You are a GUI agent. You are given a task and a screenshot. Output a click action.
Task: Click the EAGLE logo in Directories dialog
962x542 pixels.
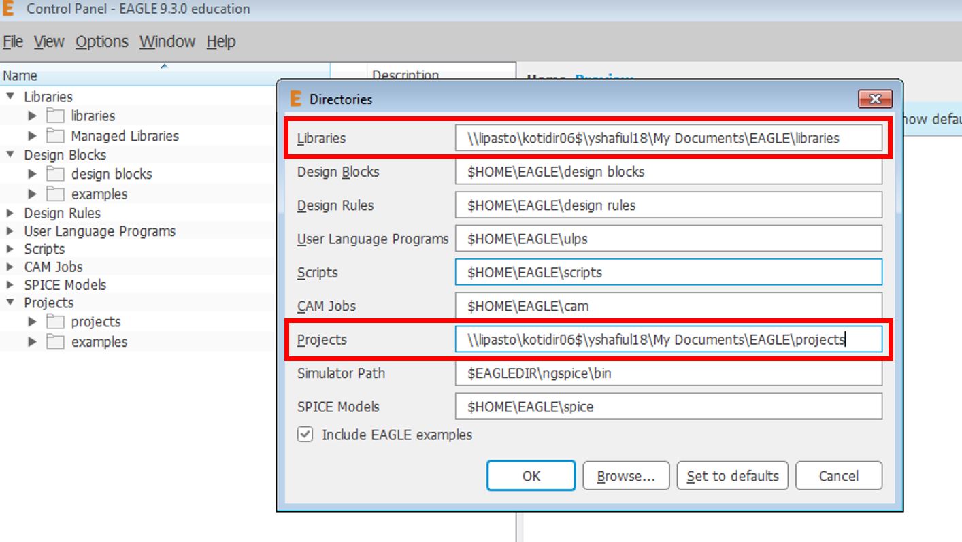295,99
